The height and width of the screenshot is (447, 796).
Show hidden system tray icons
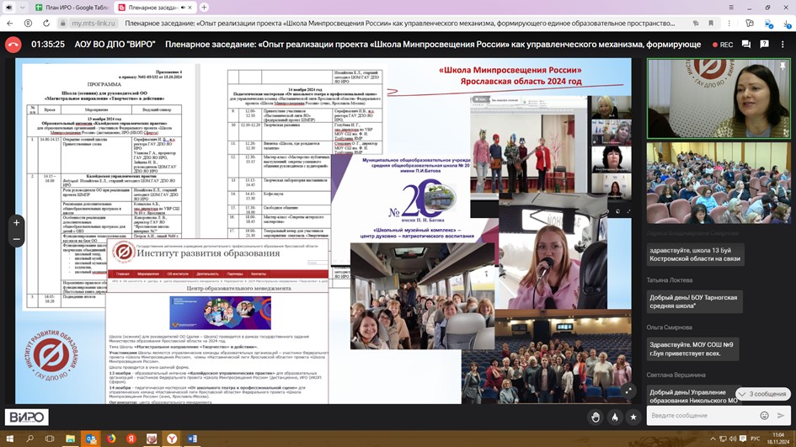[x=713, y=439]
